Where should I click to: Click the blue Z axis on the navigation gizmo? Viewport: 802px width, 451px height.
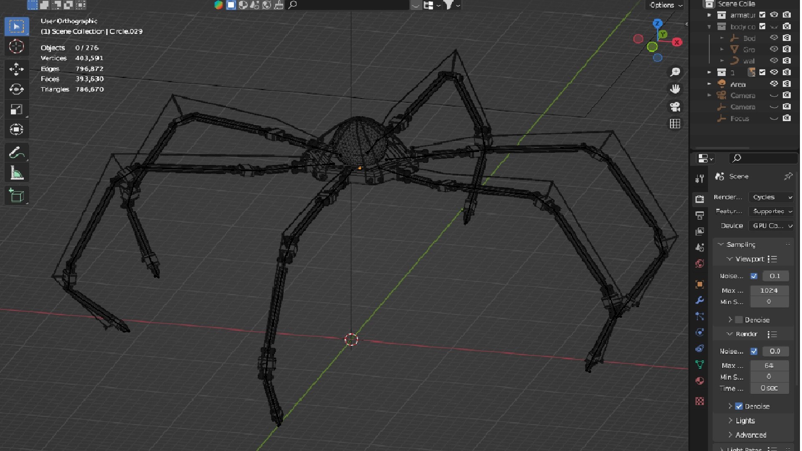(x=657, y=23)
